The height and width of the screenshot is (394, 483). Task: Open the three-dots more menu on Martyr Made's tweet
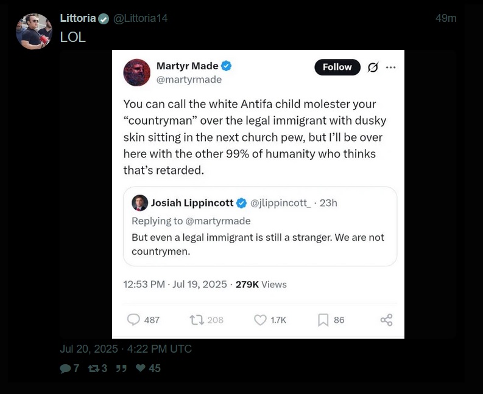tap(391, 67)
